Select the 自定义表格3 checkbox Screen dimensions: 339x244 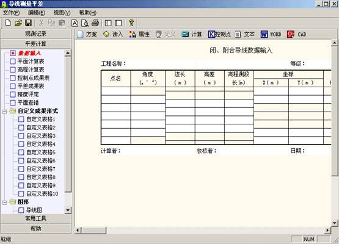(x=21, y=136)
